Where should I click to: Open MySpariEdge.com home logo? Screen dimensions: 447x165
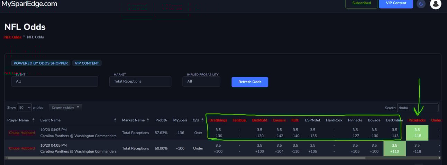click(29, 4)
